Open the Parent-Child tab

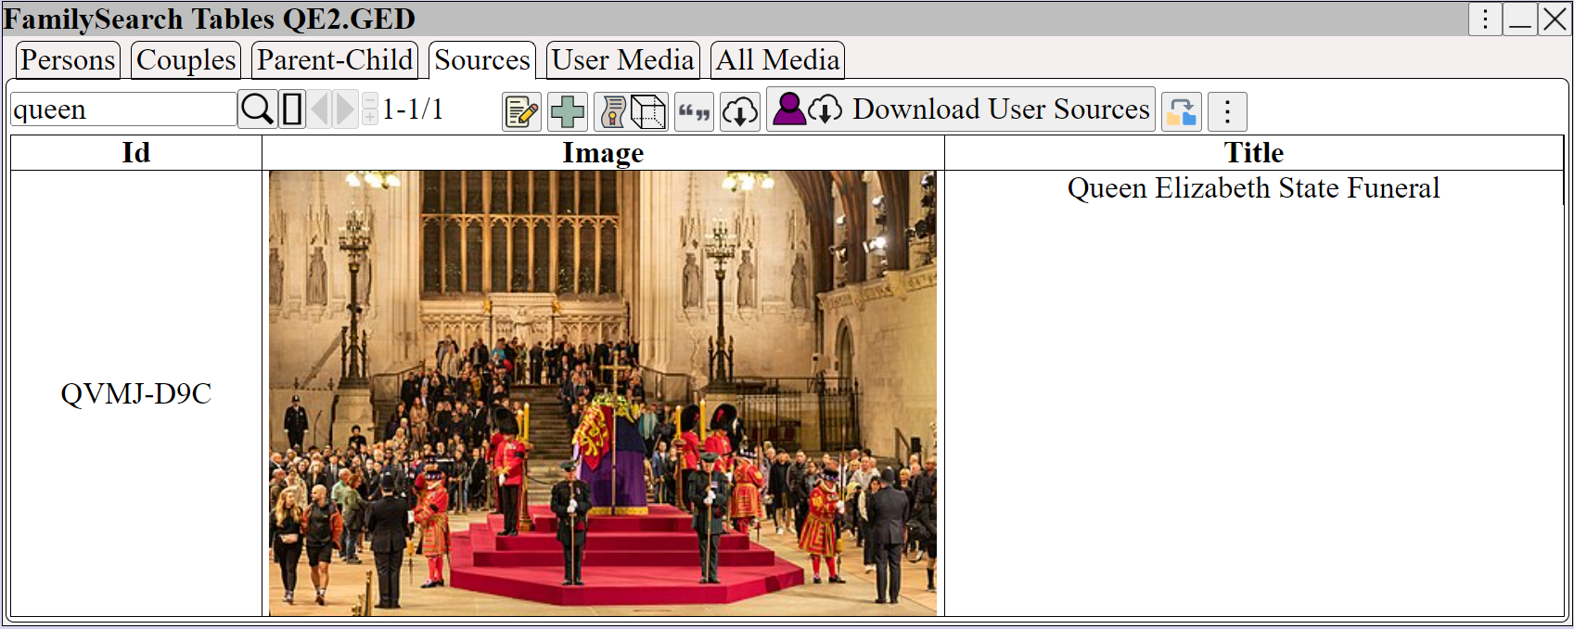(335, 60)
